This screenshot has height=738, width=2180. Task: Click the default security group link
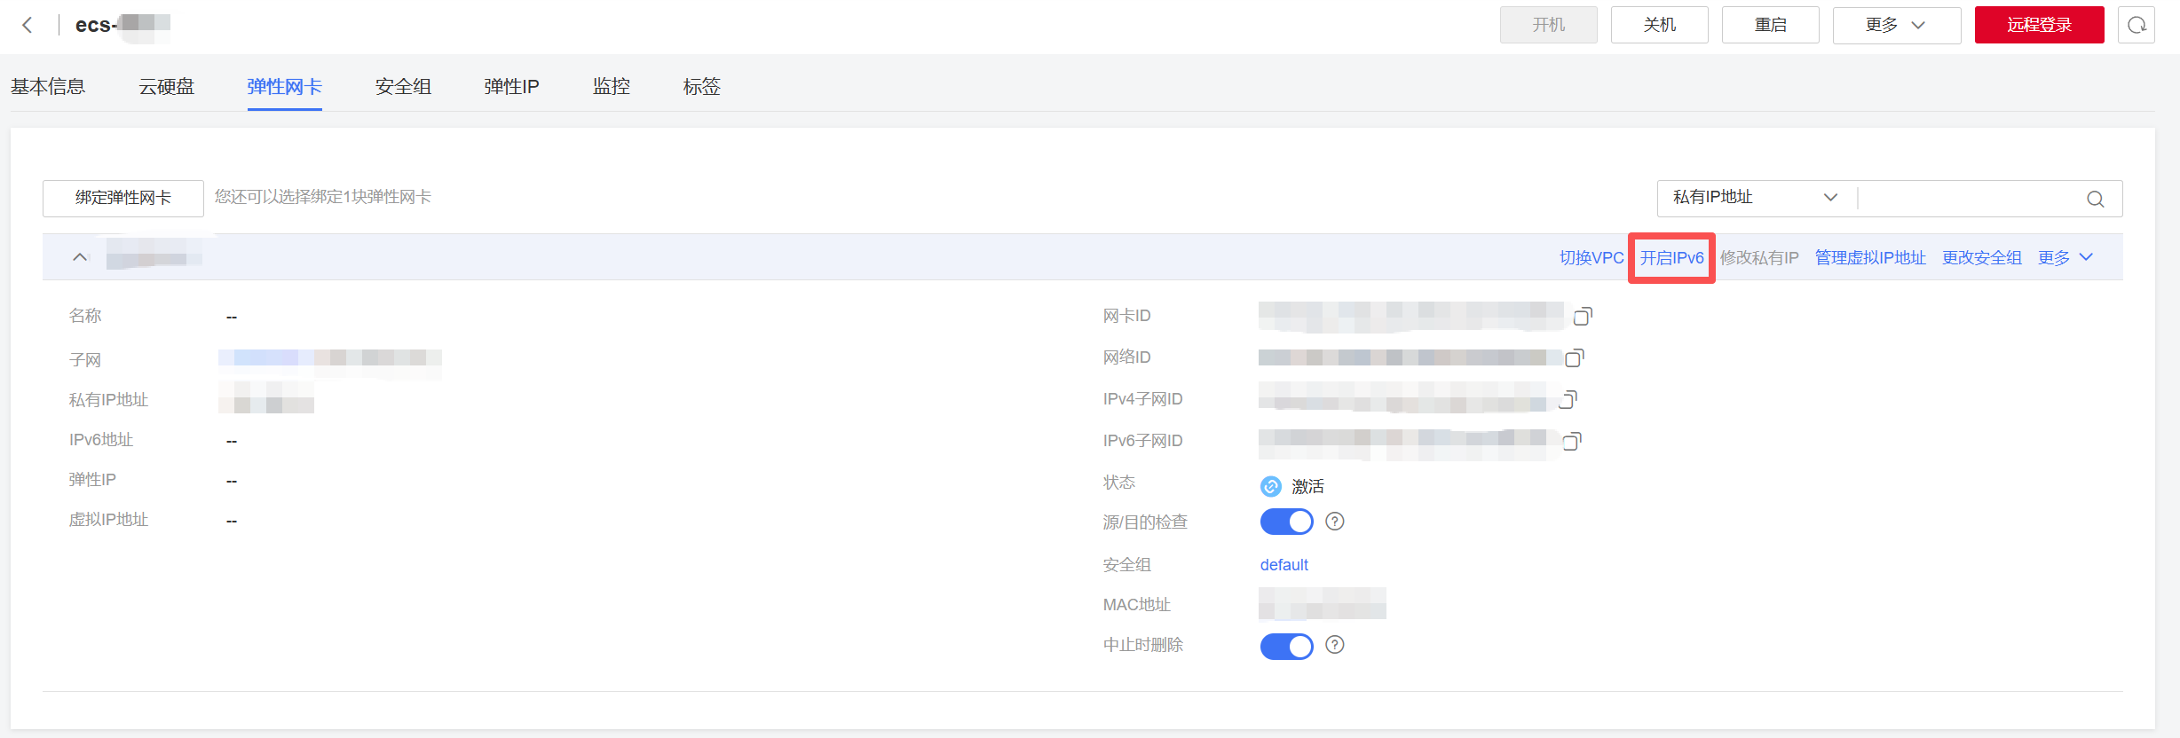(1284, 565)
